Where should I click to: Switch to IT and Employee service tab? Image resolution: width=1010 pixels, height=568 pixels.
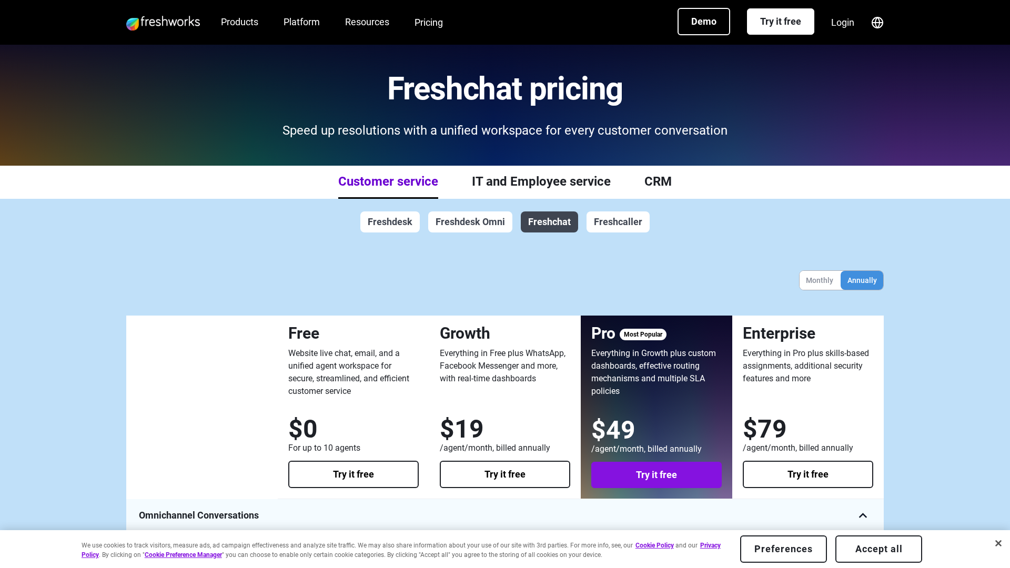pos(541,181)
